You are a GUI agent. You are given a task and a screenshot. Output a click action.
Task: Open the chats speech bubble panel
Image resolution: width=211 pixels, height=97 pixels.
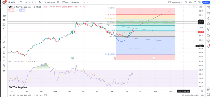pos(208,36)
